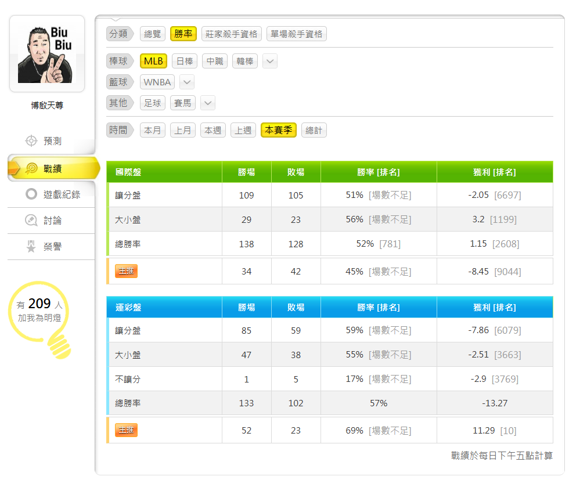Click the 209 followers count

coord(39,304)
